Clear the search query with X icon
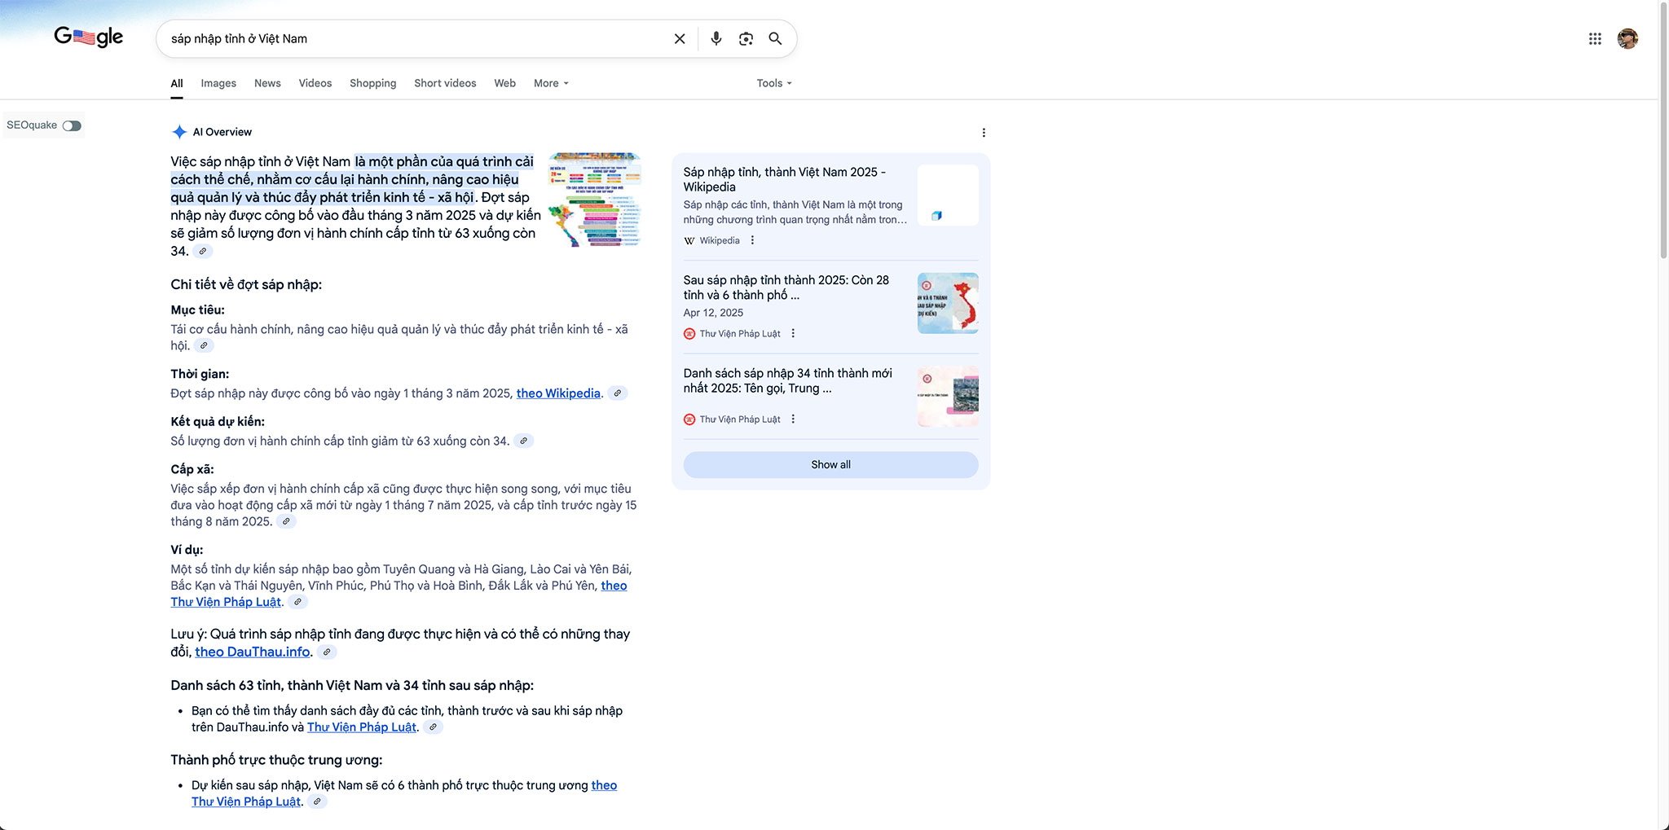Image resolution: width=1669 pixels, height=830 pixels. pos(680,38)
